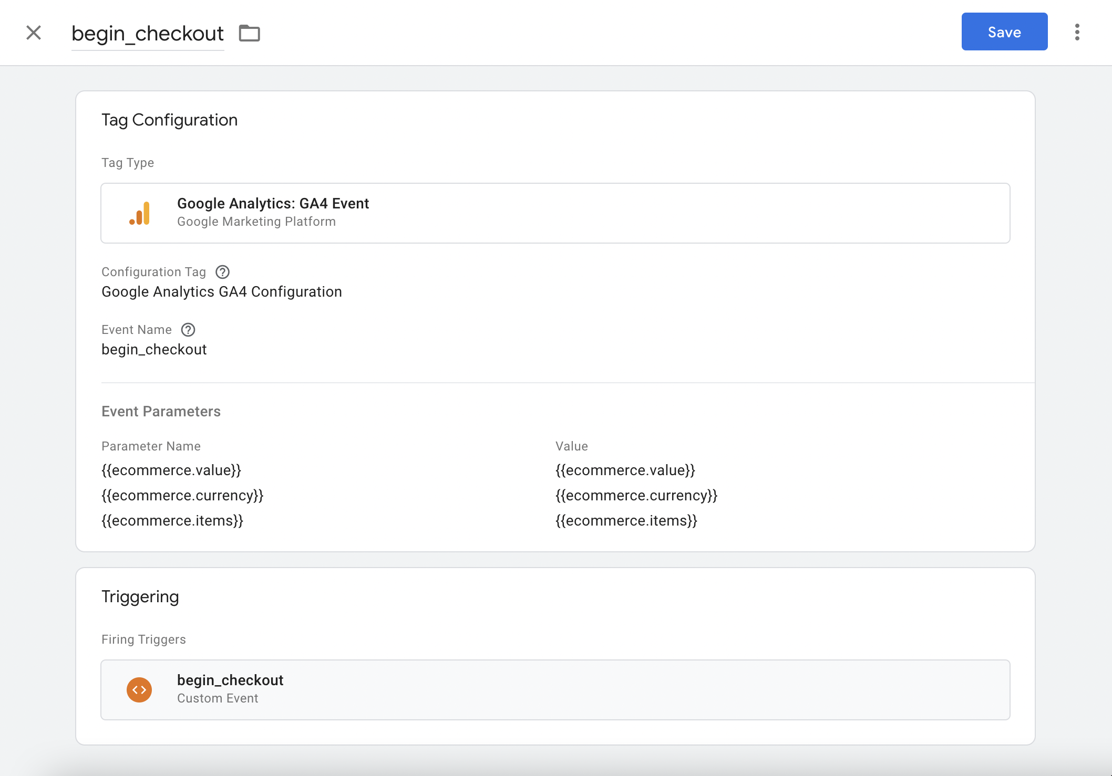Close the tag editor with the X icon

tap(34, 33)
